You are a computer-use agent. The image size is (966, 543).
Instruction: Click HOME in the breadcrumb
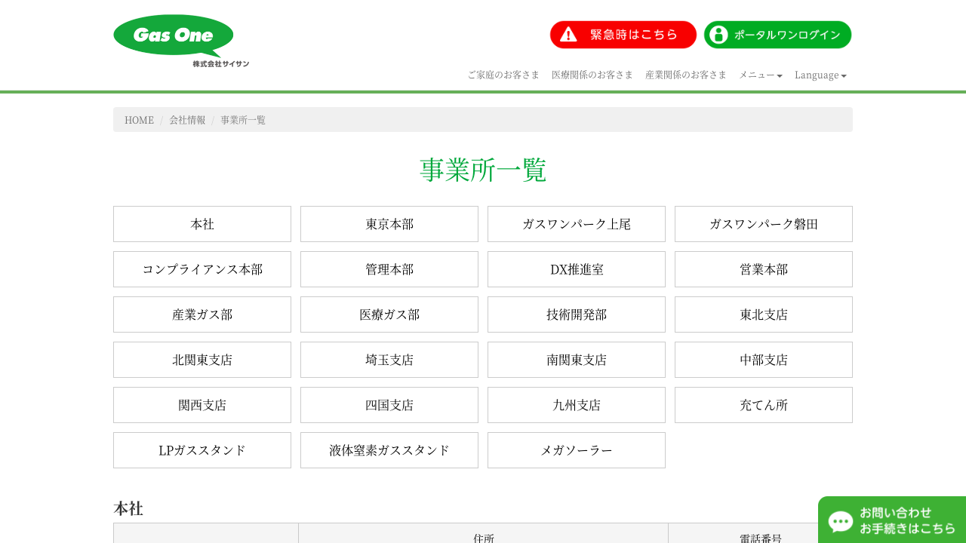[x=139, y=120]
